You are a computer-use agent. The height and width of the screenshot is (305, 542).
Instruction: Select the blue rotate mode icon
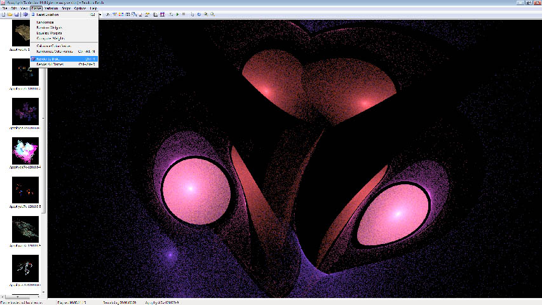[199, 15]
